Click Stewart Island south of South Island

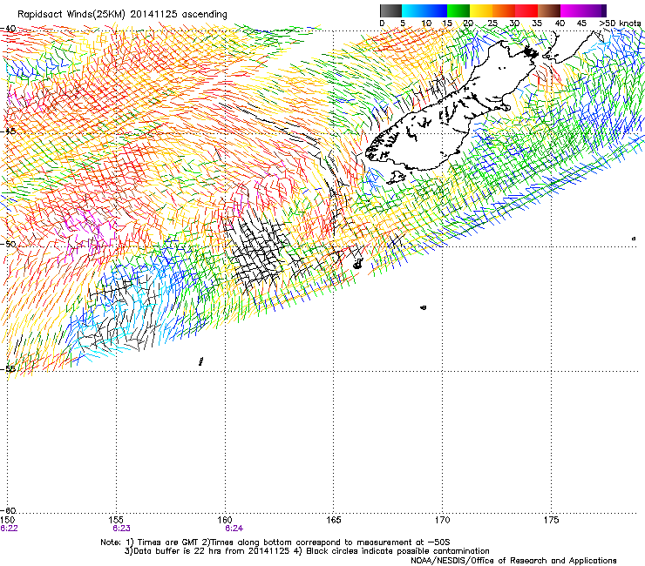pyautogui.click(x=396, y=178)
